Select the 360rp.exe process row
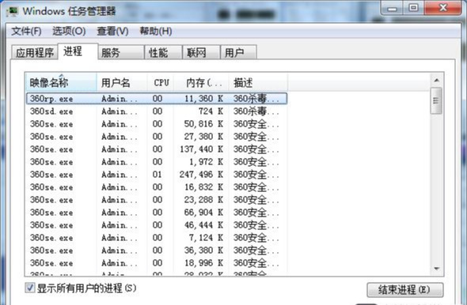The height and width of the screenshot is (305, 467). click(x=157, y=99)
